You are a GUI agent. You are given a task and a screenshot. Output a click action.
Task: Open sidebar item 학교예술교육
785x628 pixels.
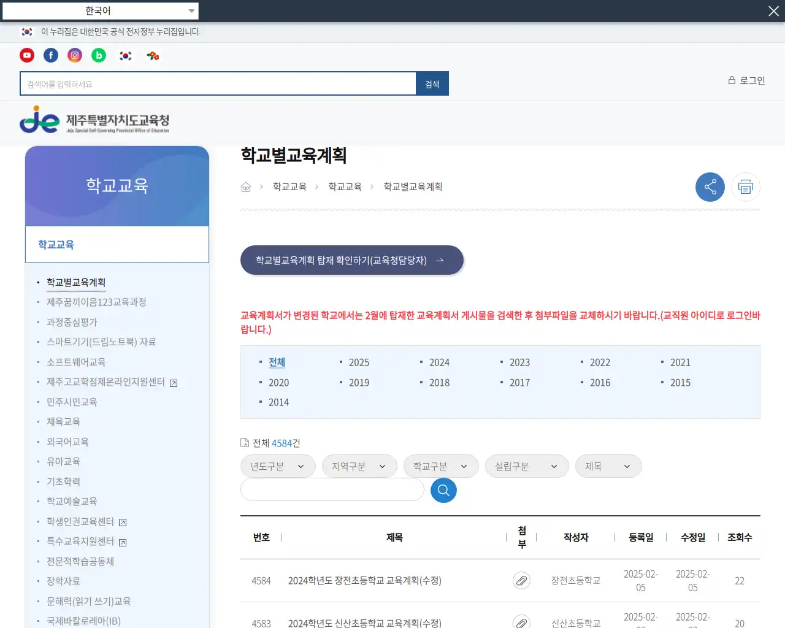(72, 501)
